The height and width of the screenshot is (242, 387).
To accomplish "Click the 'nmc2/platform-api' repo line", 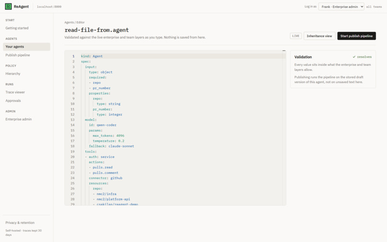I will pyautogui.click(x=111, y=199).
